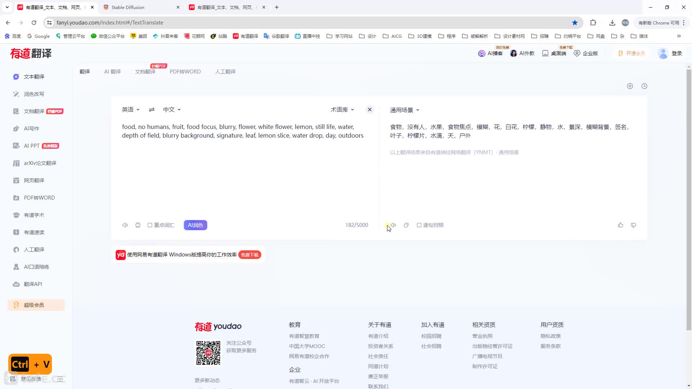Screen dimensions: 692x389
Task: Open 桌面端 download in header
Action: [554, 53]
